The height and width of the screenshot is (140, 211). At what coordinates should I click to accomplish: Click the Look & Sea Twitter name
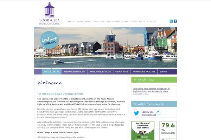147,112
